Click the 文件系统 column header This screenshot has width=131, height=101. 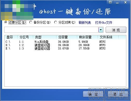pyautogui.click(x=108, y=37)
